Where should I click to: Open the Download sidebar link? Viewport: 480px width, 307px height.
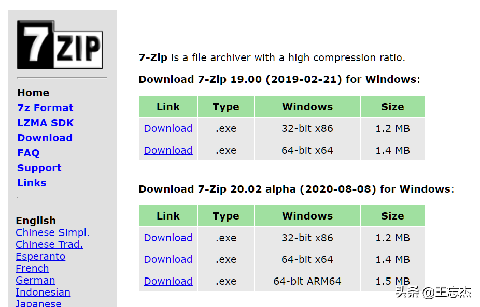point(45,138)
